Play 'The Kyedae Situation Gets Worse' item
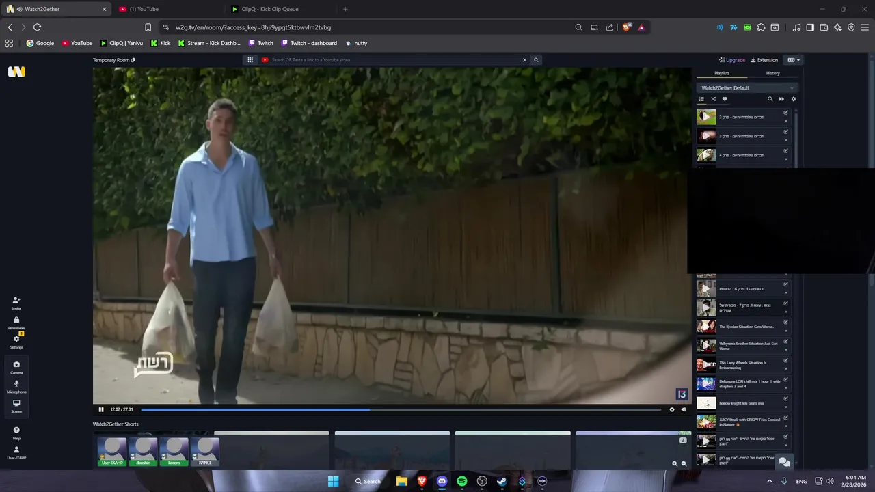 point(706,327)
